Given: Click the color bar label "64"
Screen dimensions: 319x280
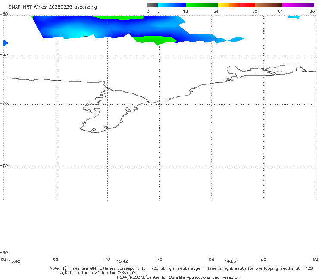Looking at the screenshot, I should click(281, 11).
